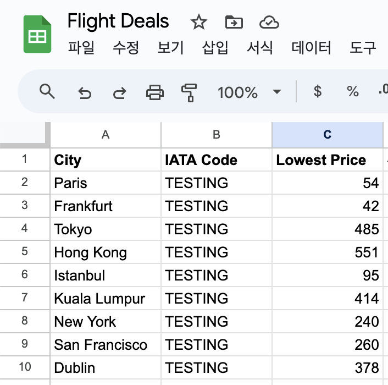
Task: Print the spreadsheet with printer icon
Action: 155,92
